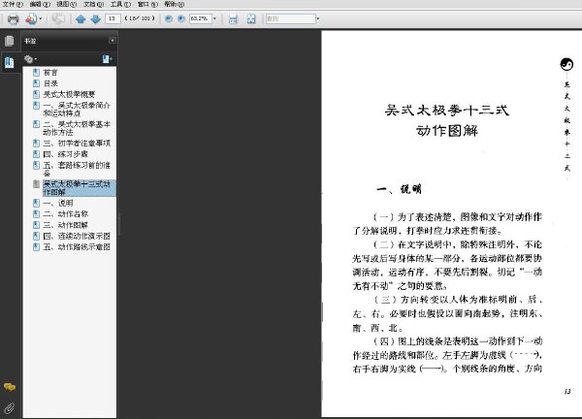This screenshot has height=419, width=582.
Task: Select bookmark 四、连续动作演示图
Action: 77,236
